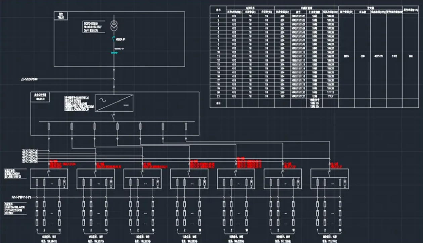Click the 4000A 4P circuit breaker switch
This screenshot has width=423, height=243.
point(114,40)
